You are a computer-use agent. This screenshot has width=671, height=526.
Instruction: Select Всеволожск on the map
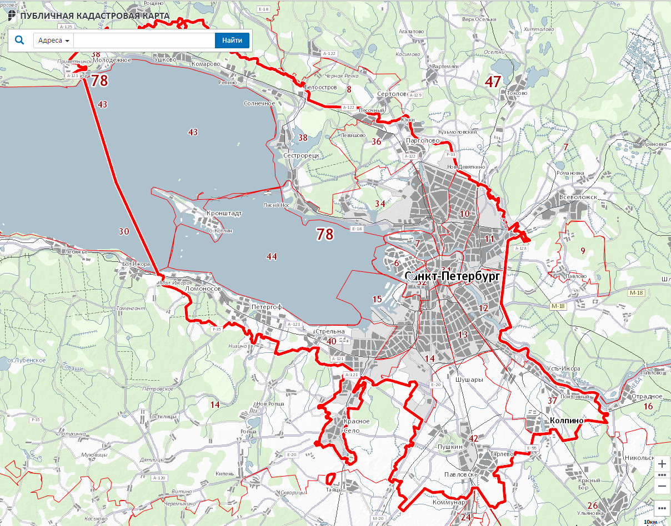(577, 197)
